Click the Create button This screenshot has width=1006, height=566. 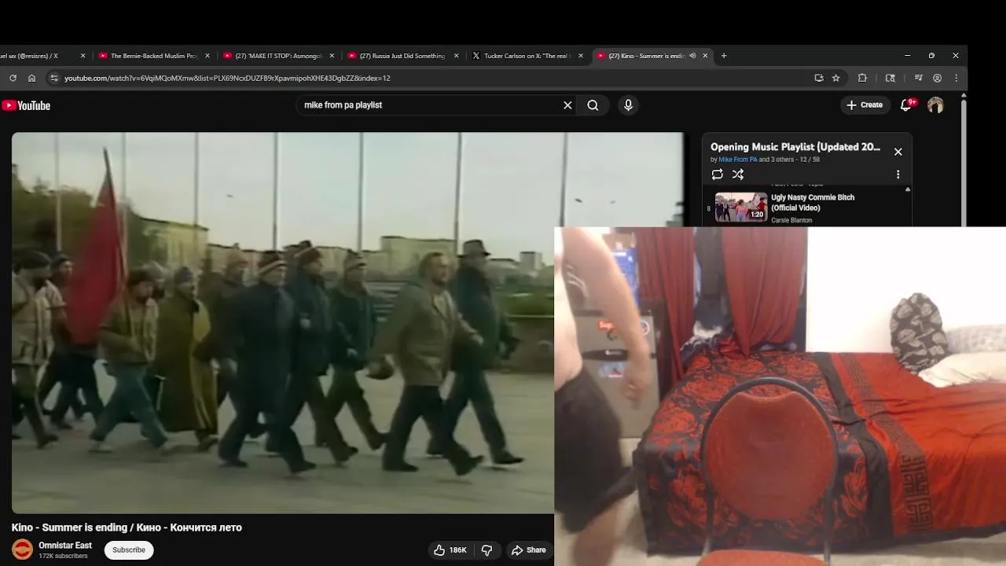865,105
